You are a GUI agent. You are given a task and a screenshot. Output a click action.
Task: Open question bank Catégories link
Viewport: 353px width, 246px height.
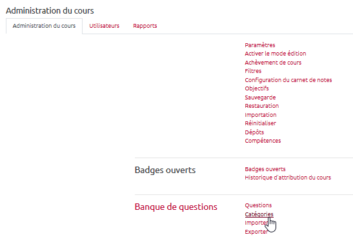pos(259,214)
